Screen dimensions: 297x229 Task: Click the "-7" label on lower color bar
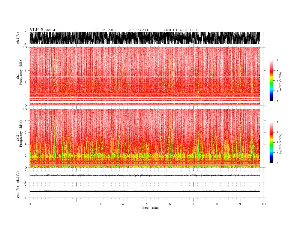point(276,163)
